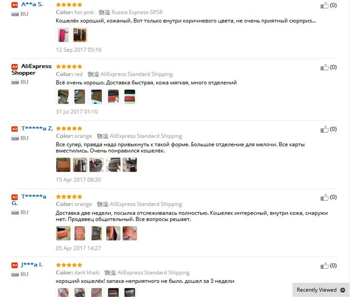Open the first photo in the red wallet review

(63, 97)
